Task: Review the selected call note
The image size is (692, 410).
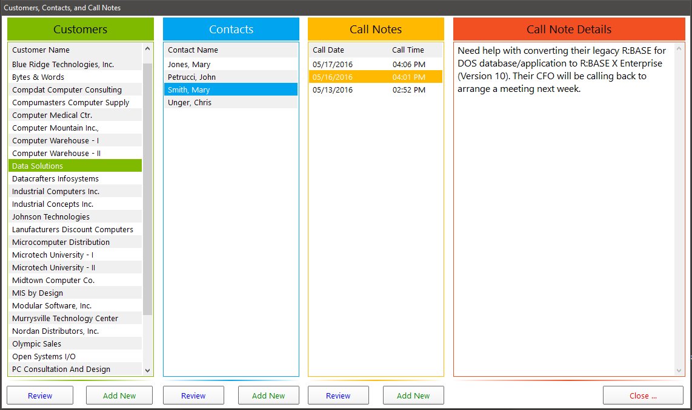Action: tap(338, 395)
